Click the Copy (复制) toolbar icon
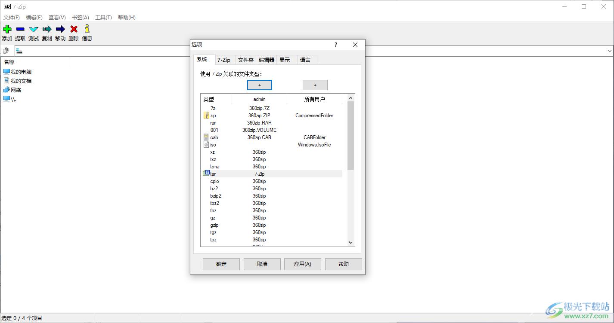 [x=47, y=29]
